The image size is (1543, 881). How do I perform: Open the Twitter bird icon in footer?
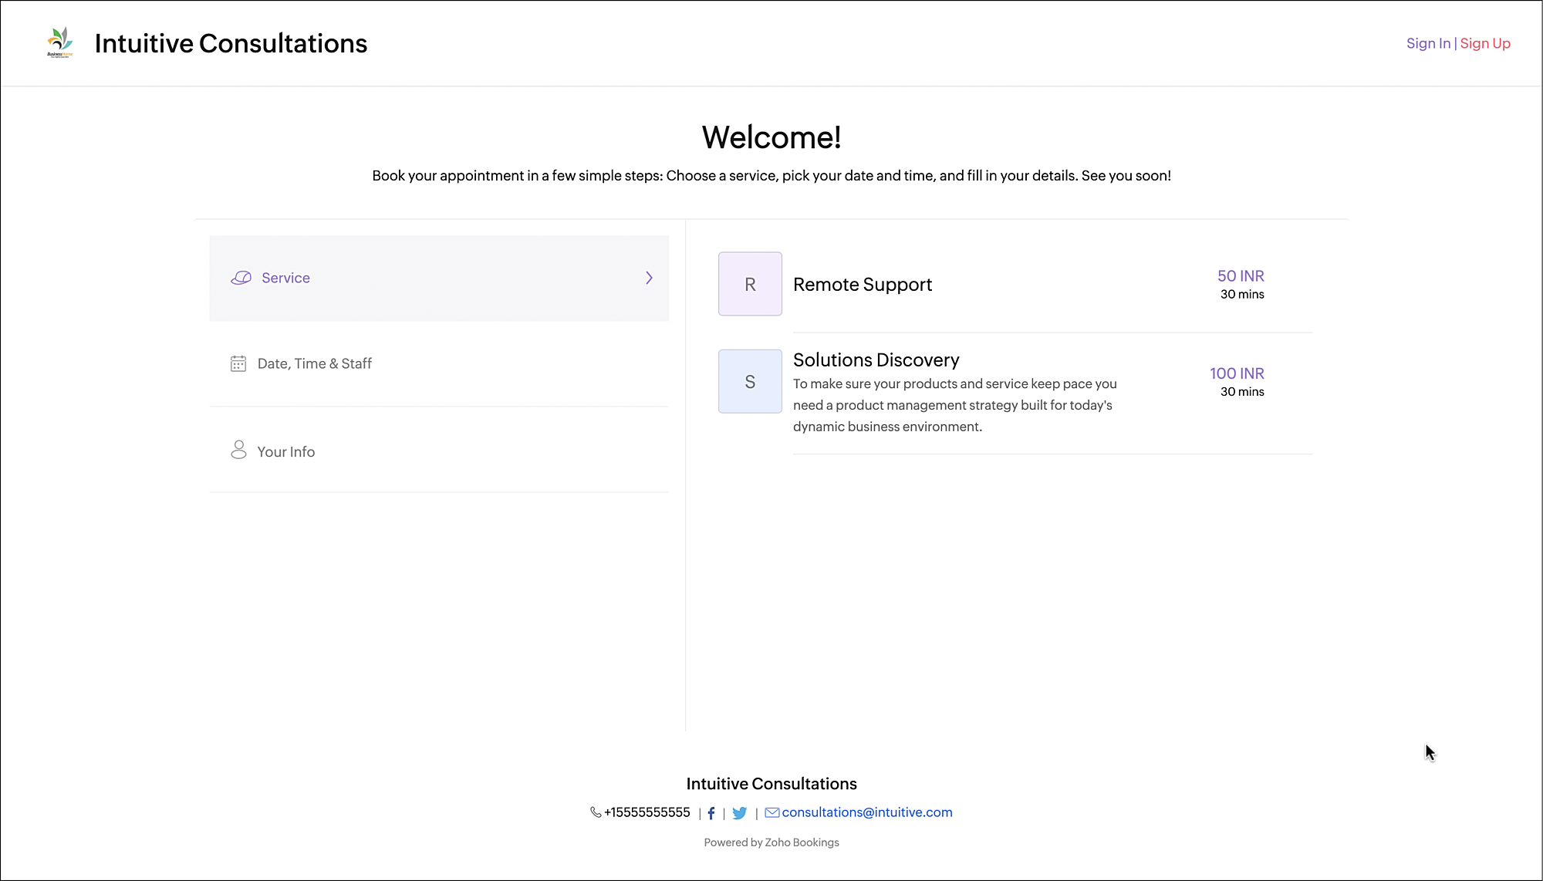[740, 813]
